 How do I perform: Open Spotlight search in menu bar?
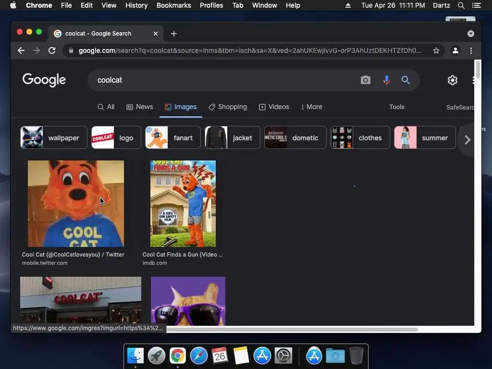tap(461, 5)
